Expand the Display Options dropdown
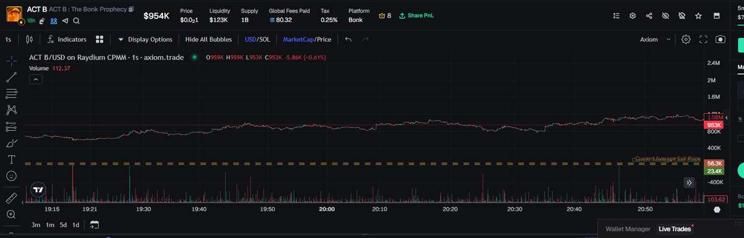 pos(145,39)
